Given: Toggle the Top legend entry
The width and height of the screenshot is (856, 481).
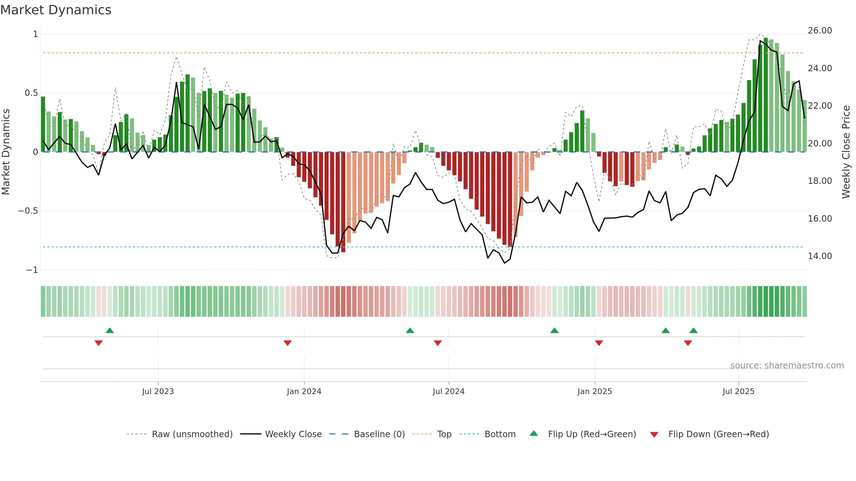Looking at the screenshot, I should [432, 434].
